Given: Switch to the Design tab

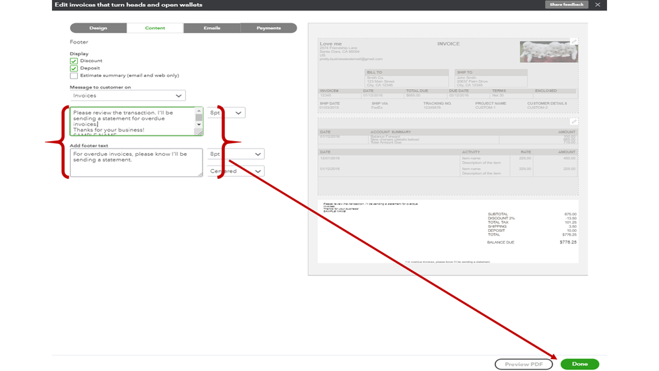Looking at the screenshot, I should [98, 28].
